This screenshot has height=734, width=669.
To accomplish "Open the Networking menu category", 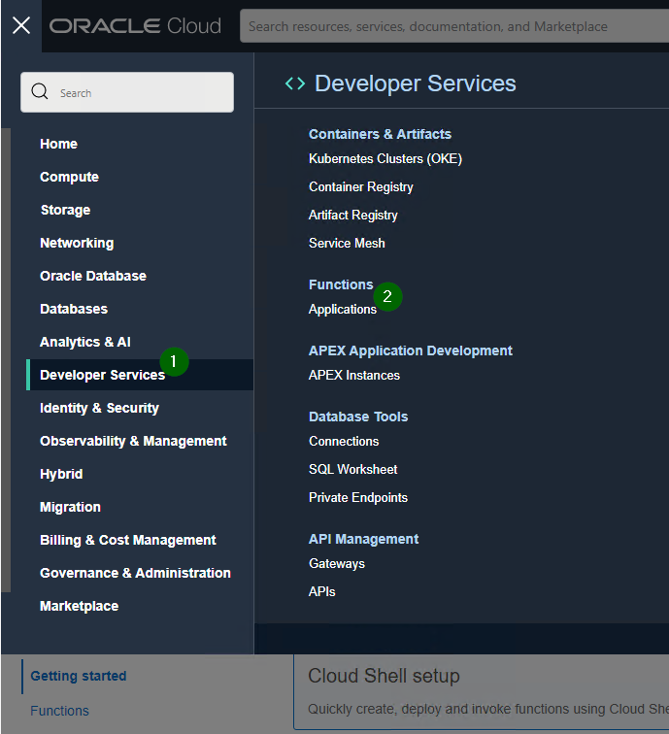I will [77, 243].
